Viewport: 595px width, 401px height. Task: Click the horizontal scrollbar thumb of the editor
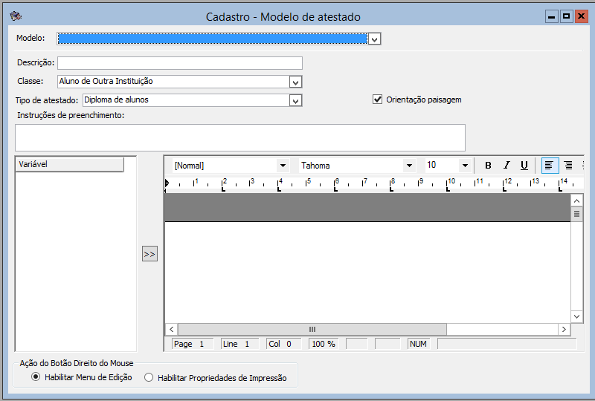tap(312, 329)
